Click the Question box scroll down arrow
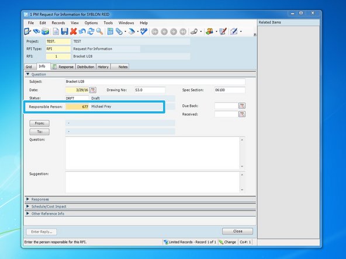Viewport: 346px width, 259px height. click(x=242, y=166)
